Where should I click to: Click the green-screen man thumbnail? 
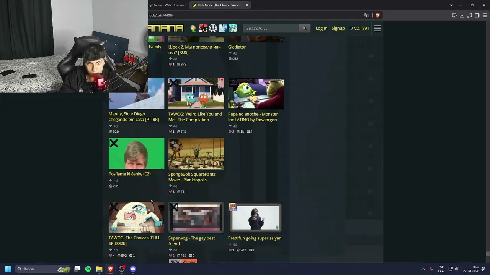(137, 154)
